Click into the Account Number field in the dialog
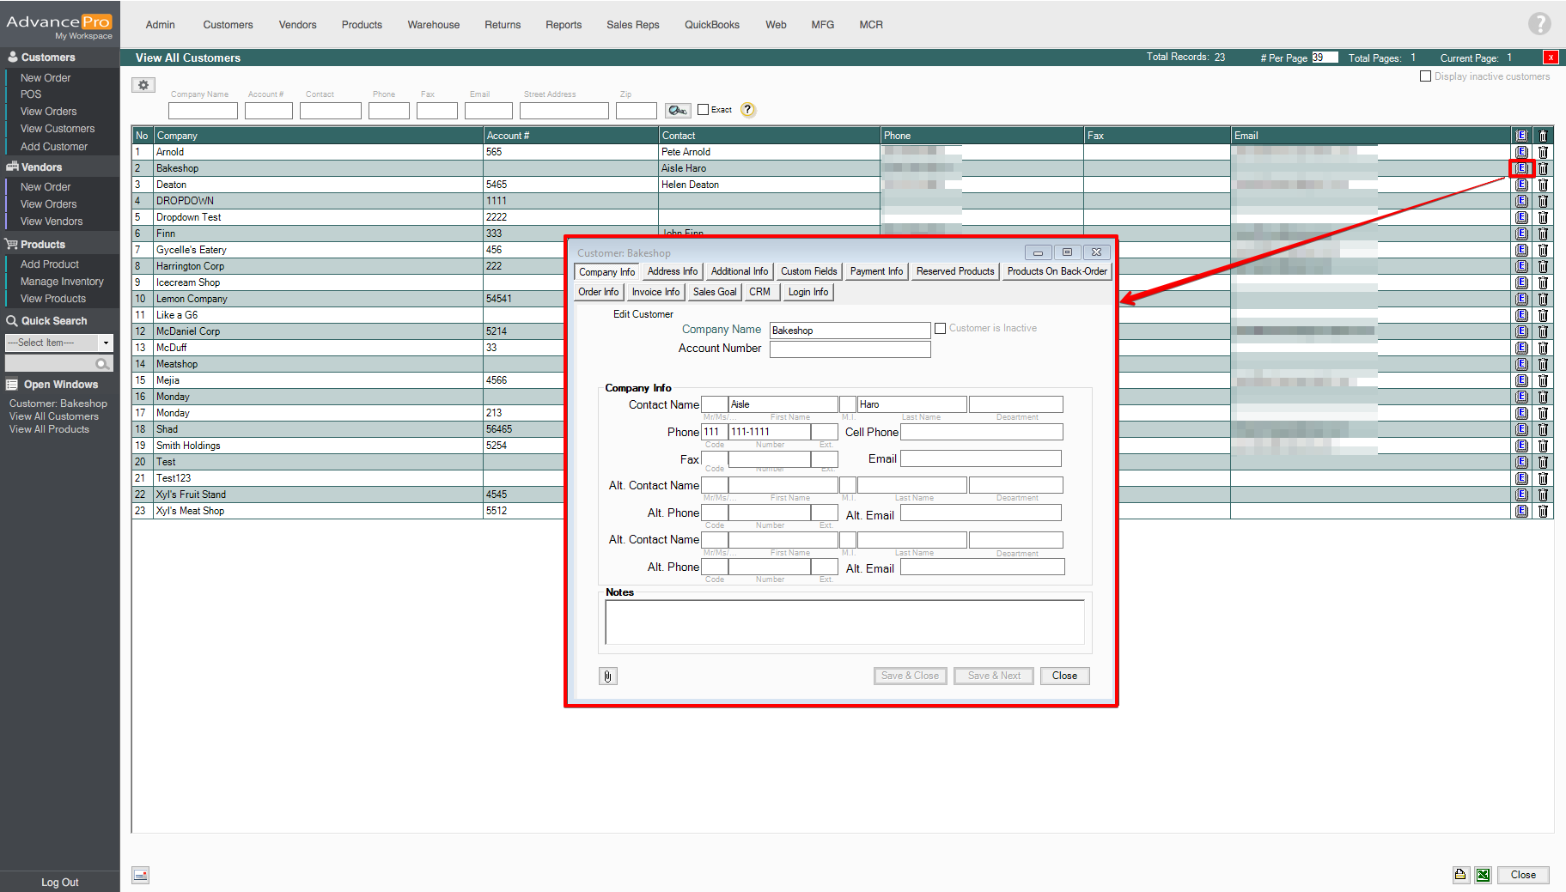Viewport: 1566px width, 892px height. tap(850, 349)
